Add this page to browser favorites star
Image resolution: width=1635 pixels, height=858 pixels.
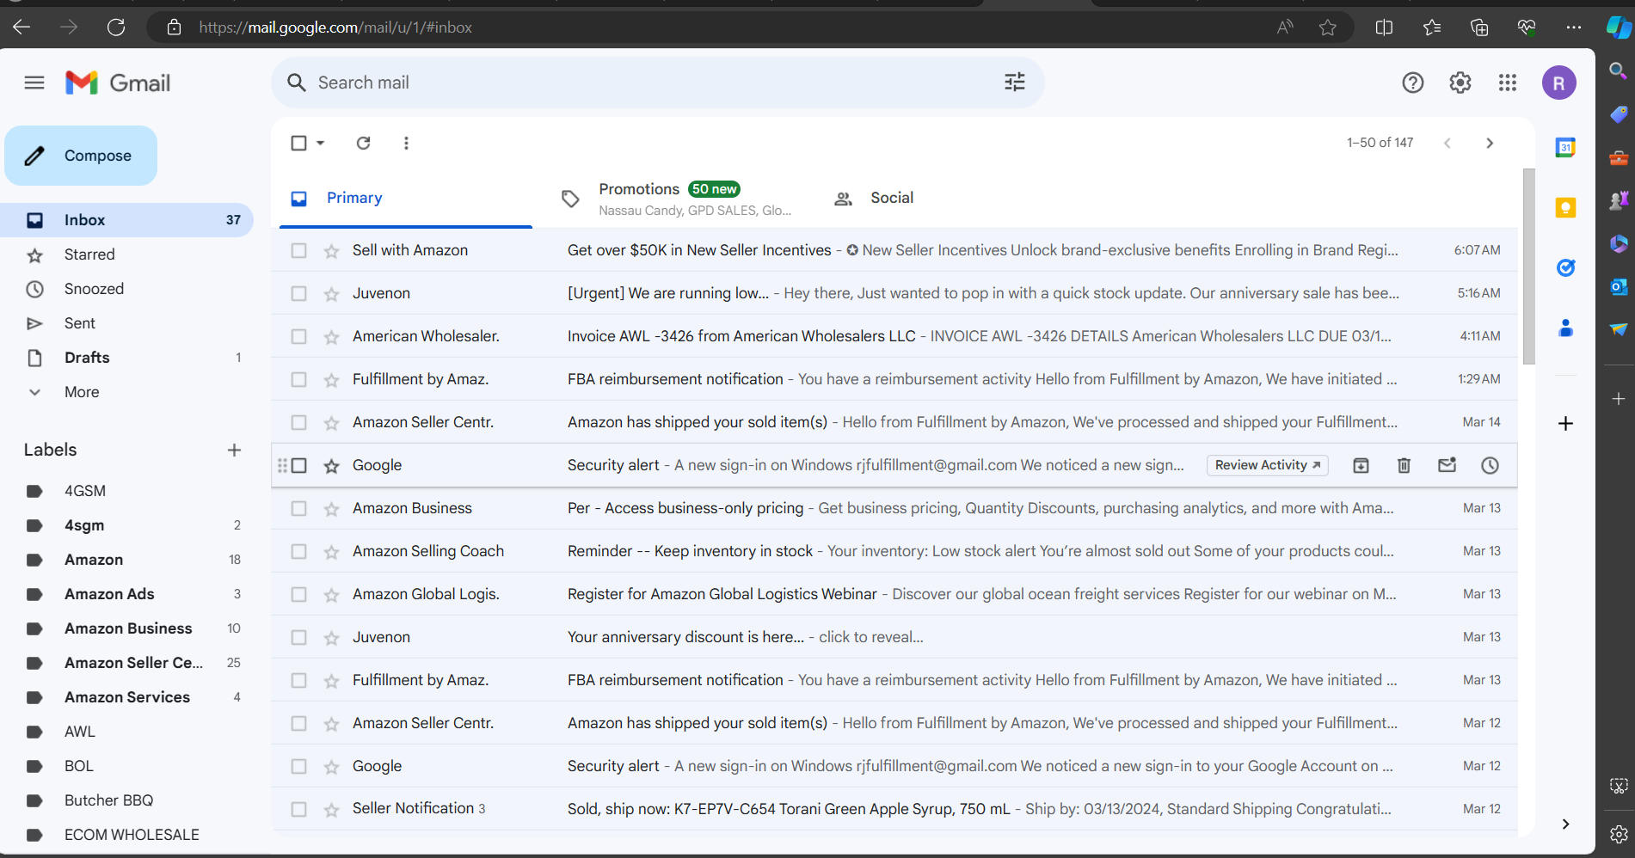coord(1328,28)
